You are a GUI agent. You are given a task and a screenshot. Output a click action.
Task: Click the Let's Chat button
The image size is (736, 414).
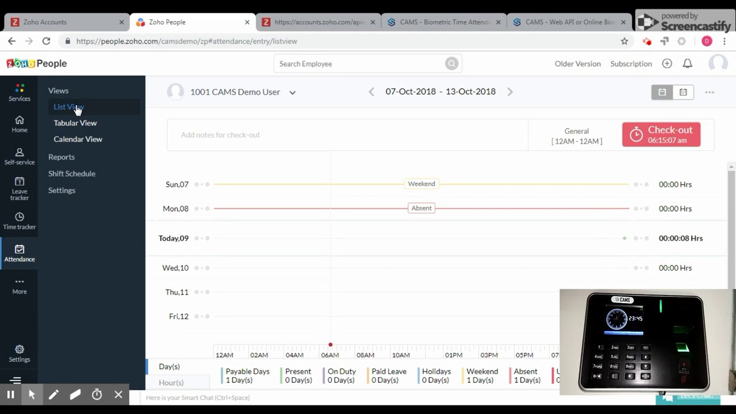coord(688,397)
